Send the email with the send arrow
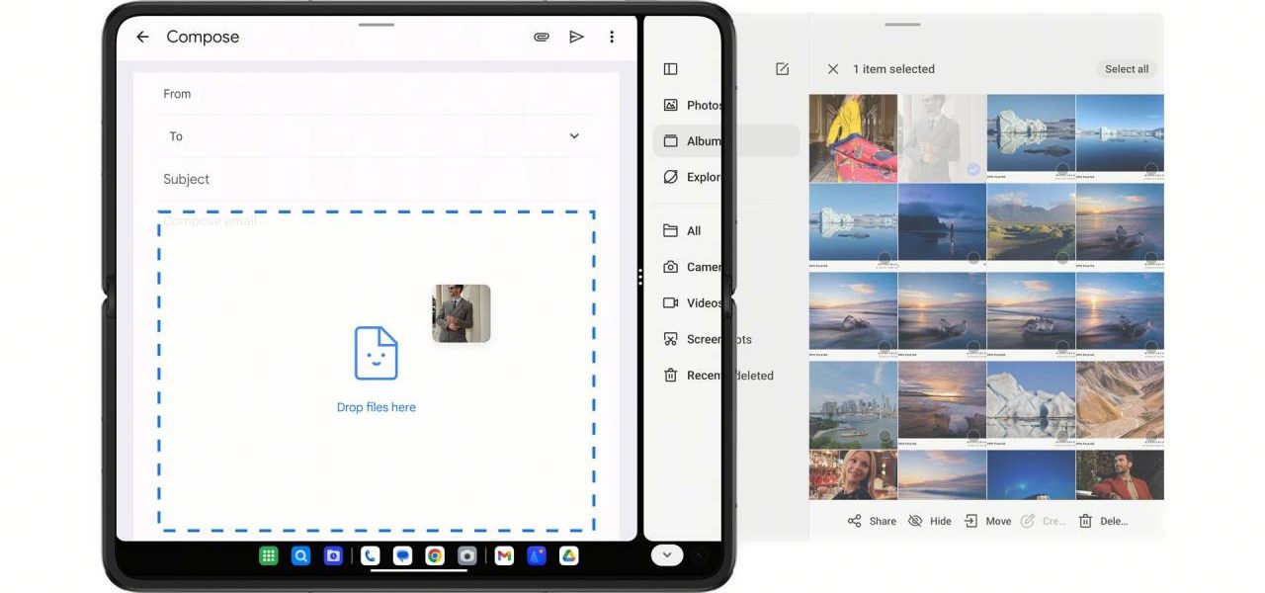1265x593 pixels. [x=576, y=37]
